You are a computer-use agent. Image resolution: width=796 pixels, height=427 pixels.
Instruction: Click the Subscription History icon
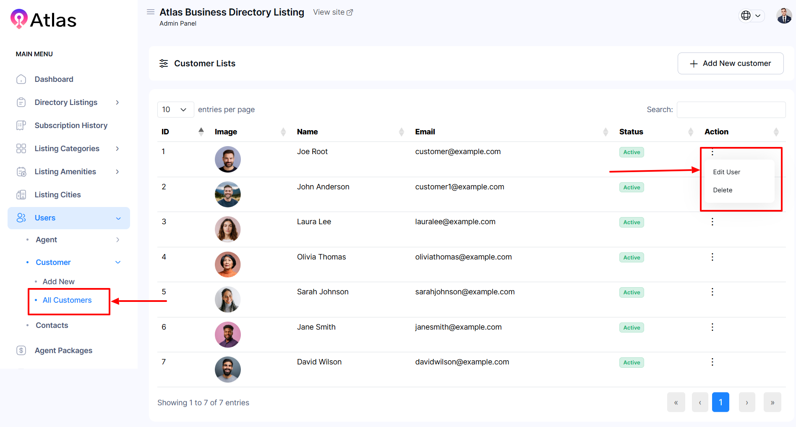coord(21,126)
